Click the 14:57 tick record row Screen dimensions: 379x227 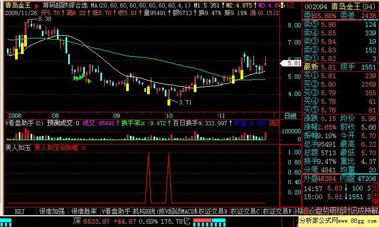pyautogui.click(x=337, y=188)
